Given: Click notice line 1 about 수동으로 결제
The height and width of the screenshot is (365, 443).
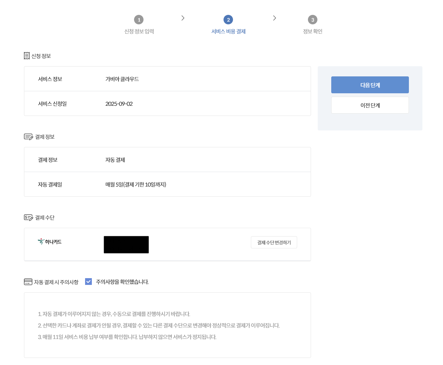Looking at the screenshot, I should (x=114, y=314).
